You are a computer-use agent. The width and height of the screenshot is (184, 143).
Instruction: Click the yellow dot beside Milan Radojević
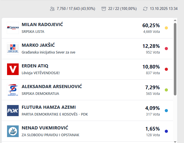(166, 28)
